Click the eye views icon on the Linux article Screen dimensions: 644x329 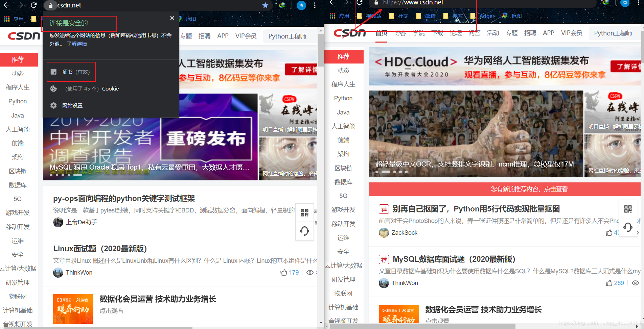[x=310, y=273]
